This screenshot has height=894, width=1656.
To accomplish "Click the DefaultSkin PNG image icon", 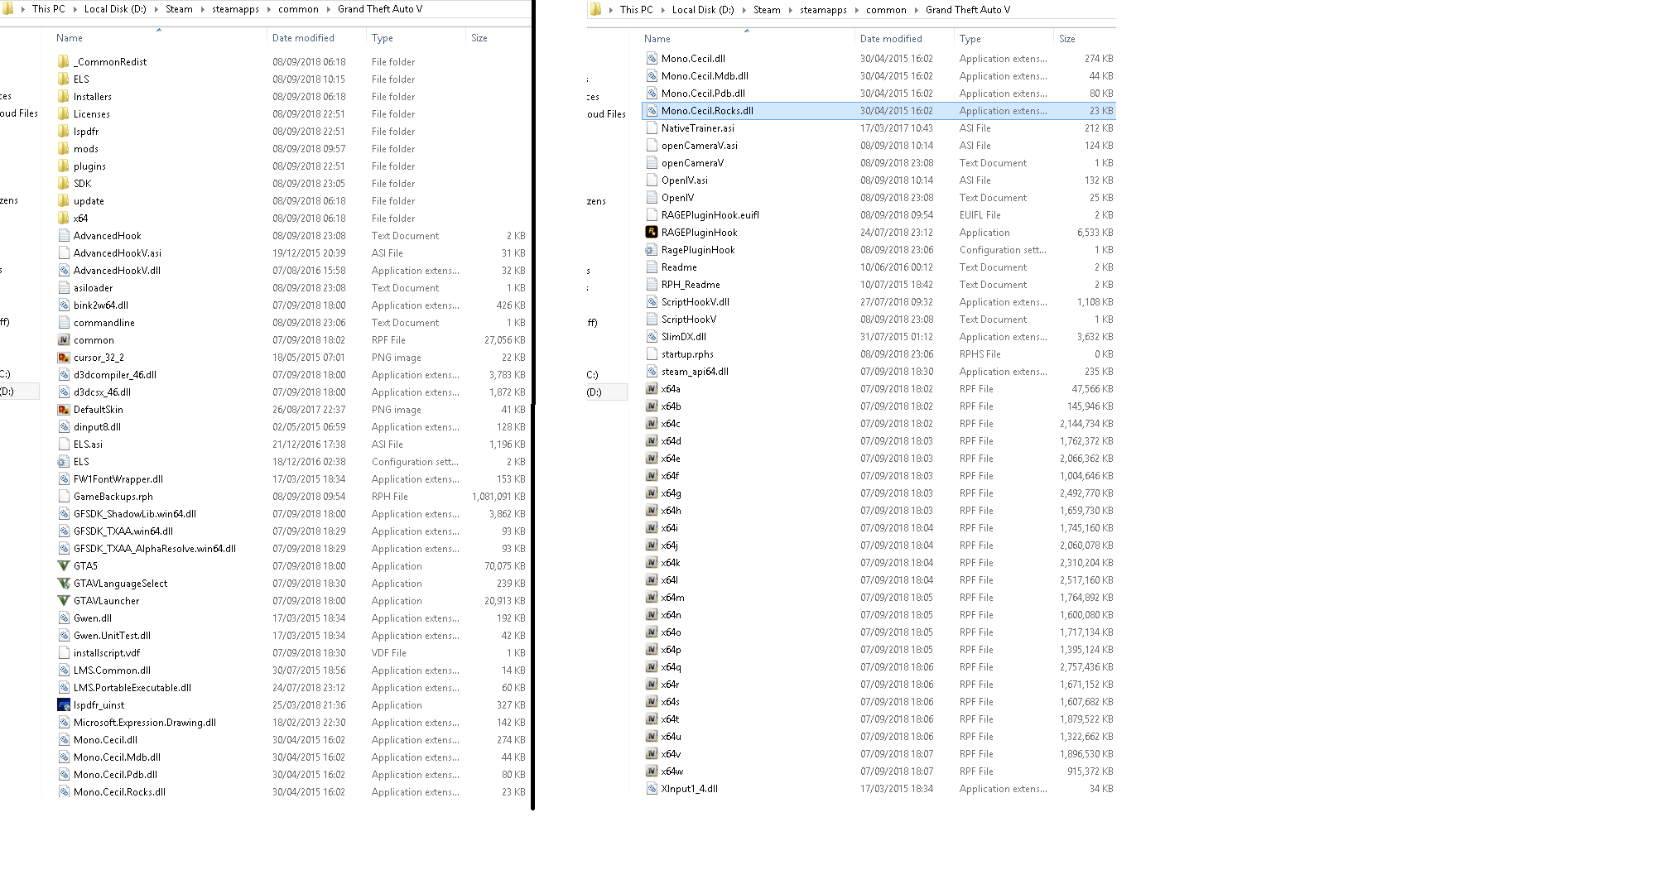I will click(x=64, y=410).
